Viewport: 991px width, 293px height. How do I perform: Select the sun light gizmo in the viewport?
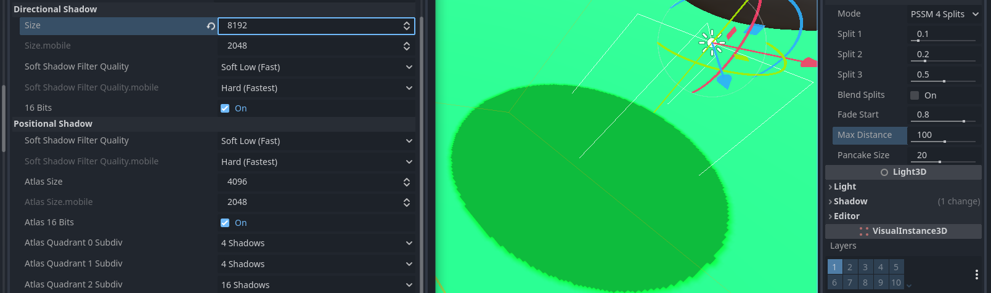click(711, 42)
